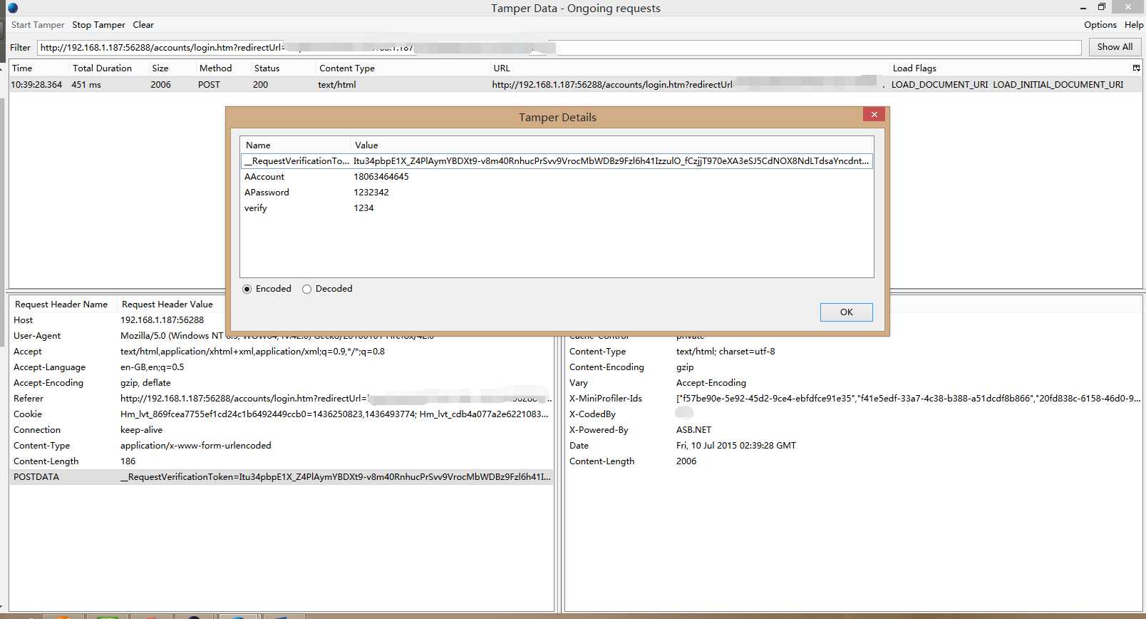
Task: Select the X-CodedBy response header row
Action: pyautogui.click(x=854, y=414)
